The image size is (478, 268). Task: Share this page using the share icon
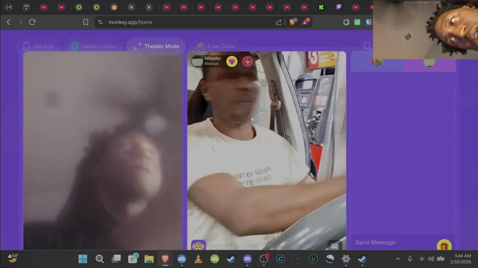coord(279,22)
